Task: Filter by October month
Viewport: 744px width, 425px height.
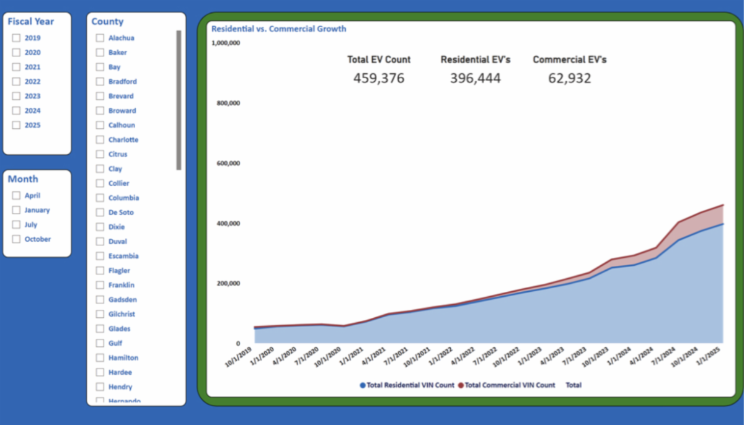Action: [16, 239]
